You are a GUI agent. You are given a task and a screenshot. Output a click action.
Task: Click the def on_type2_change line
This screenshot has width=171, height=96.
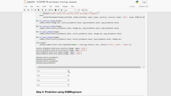[48, 37]
